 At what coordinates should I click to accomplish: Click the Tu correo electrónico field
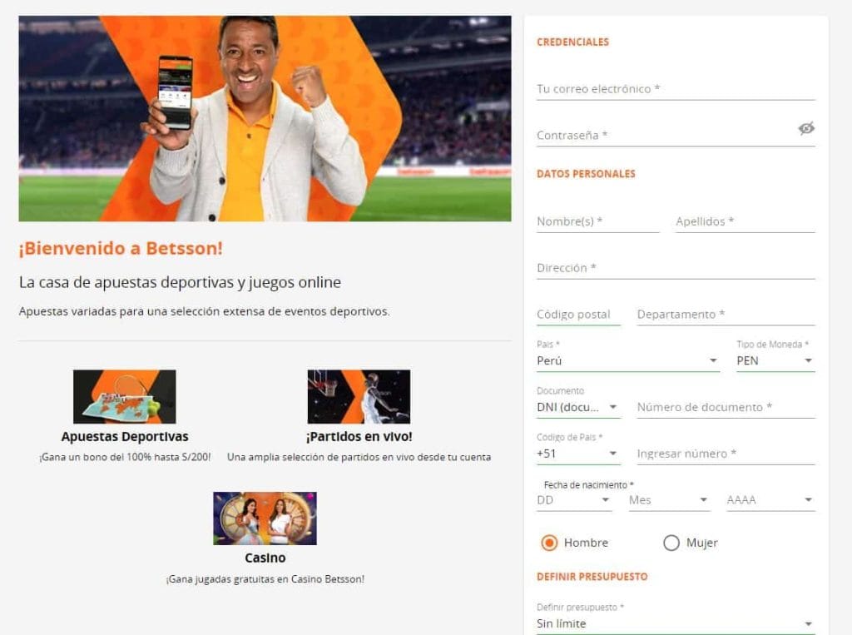point(676,88)
